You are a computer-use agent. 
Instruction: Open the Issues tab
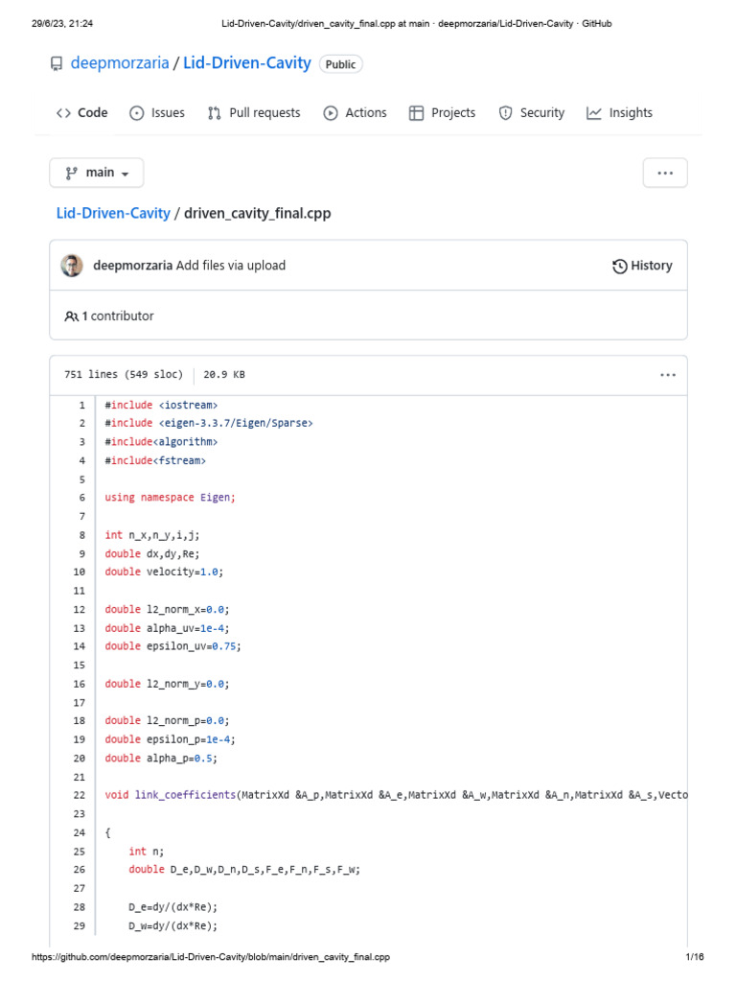point(157,113)
